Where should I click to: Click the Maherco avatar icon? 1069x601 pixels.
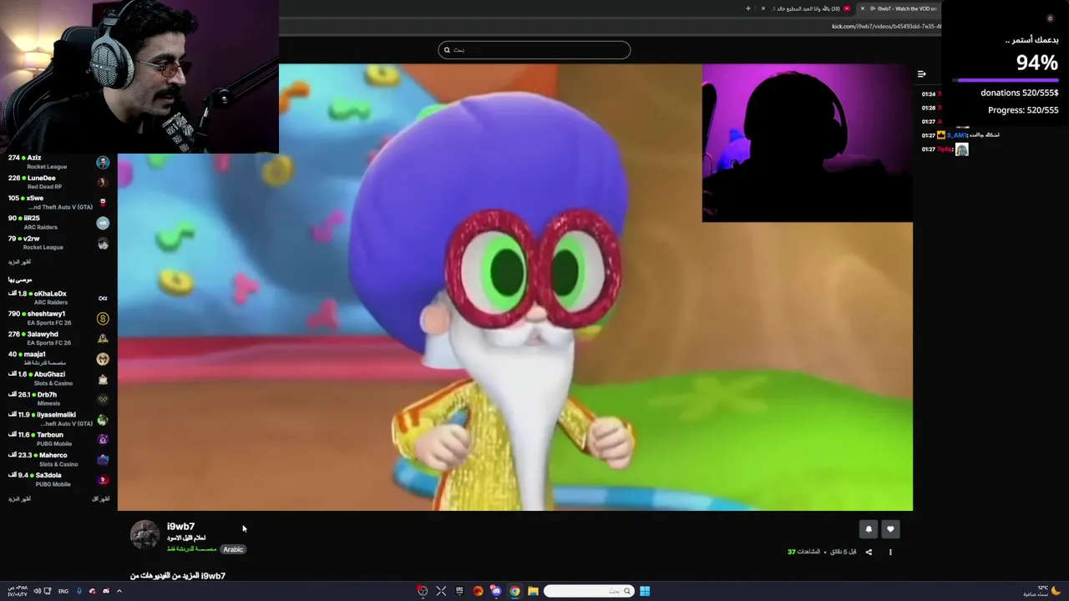103,460
